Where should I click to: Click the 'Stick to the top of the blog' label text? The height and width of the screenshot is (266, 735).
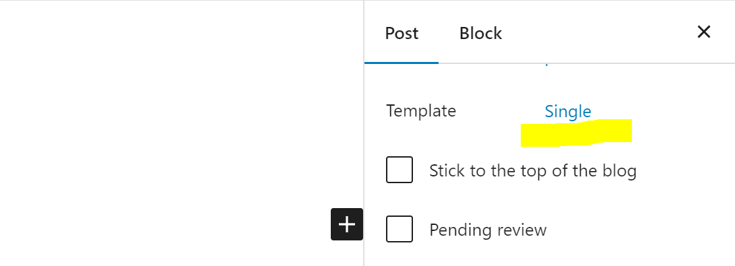(533, 170)
